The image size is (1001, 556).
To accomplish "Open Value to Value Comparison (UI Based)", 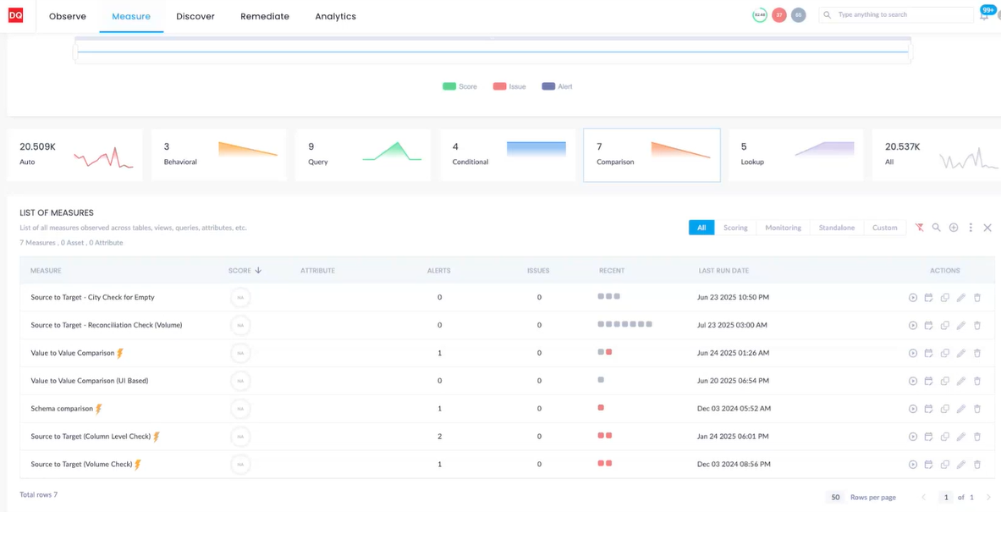I will 90,381.
